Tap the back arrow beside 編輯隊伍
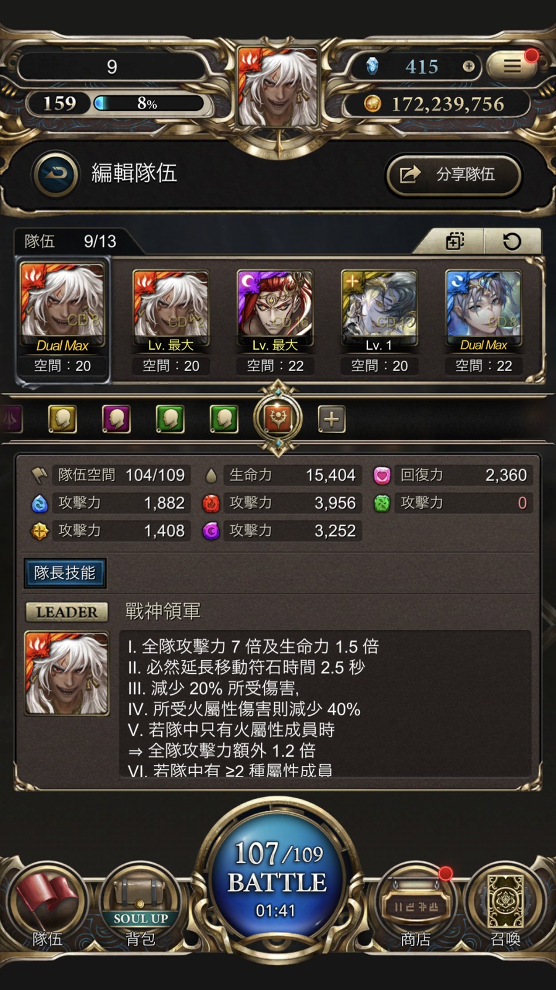Viewport: 556px width, 990px height. click(x=56, y=174)
